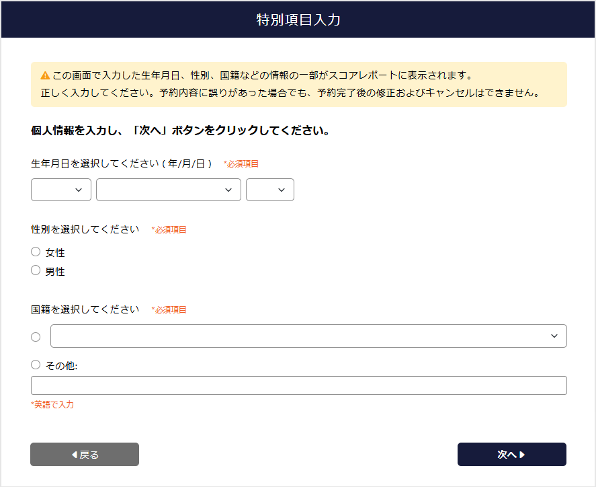
Task: Open the birth month dropdown
Action: coord(168,190)
